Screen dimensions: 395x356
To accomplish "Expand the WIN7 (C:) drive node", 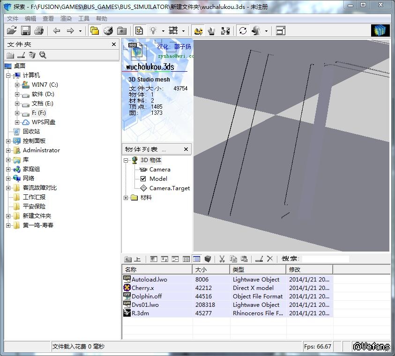I will [x=17, y=85].
